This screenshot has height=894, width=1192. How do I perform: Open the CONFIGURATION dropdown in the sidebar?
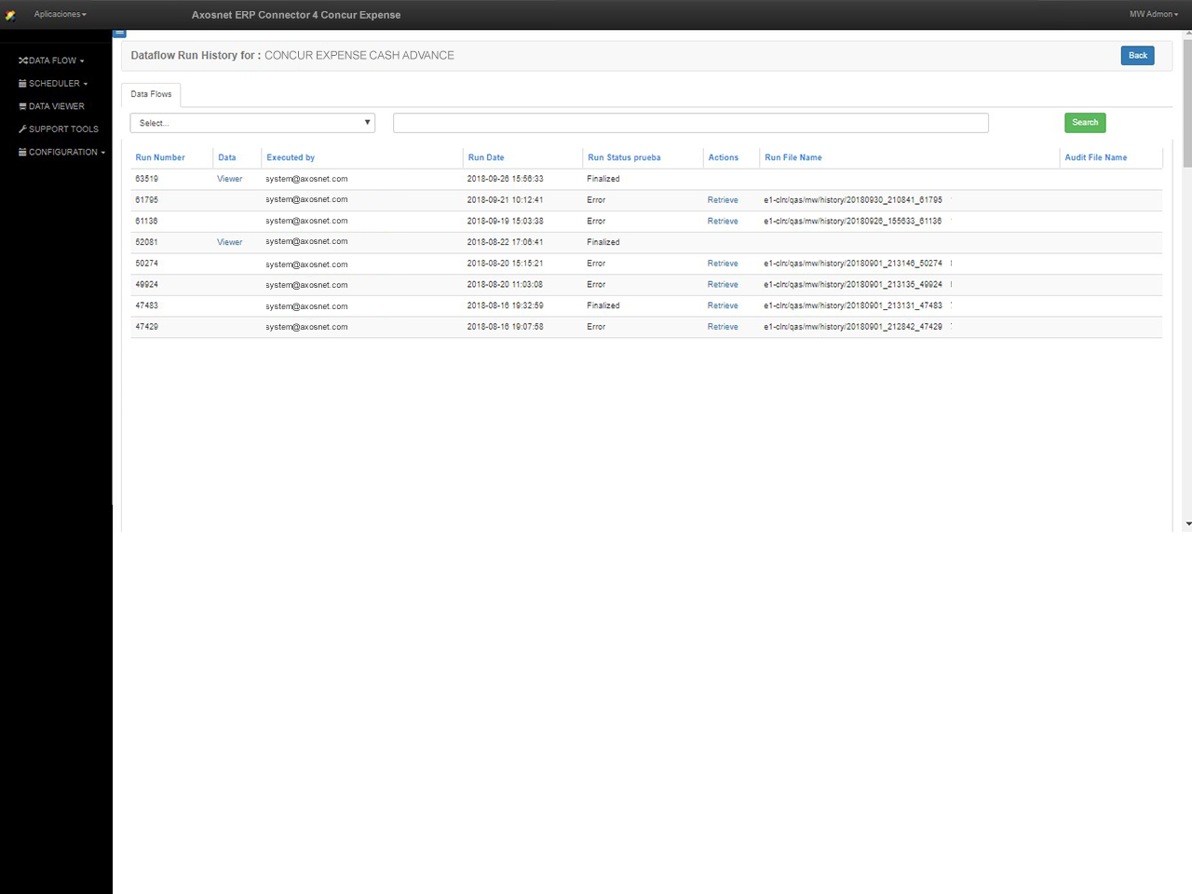click(x=60, y=152)
